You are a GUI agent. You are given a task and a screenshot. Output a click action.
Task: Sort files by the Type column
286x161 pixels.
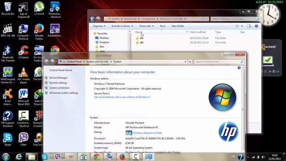[218, 32]
